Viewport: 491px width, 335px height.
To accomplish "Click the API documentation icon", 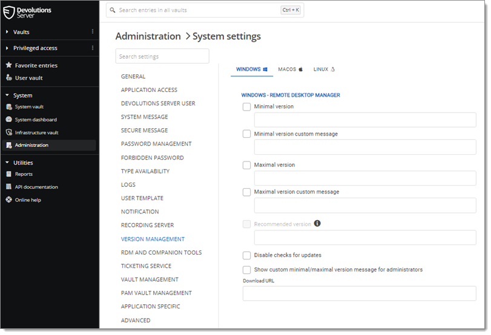I will tap(8, 187).
